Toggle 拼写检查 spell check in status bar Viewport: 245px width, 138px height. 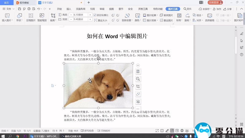point(87,131)
